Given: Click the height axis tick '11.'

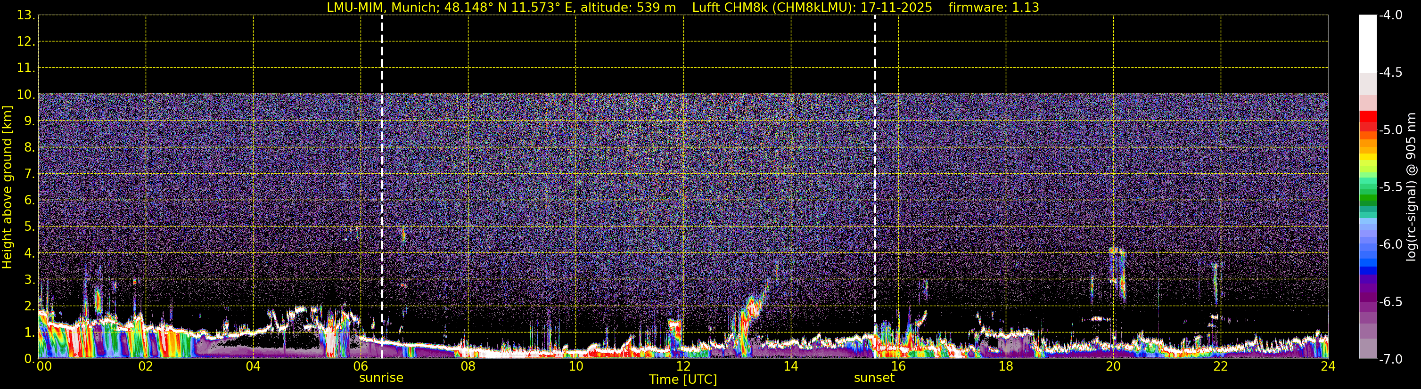Looking at the screenshot, I should pos(26,68).
